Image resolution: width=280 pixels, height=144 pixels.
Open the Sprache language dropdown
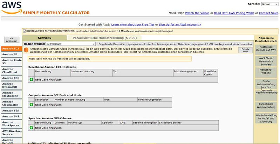pos(269,4)
